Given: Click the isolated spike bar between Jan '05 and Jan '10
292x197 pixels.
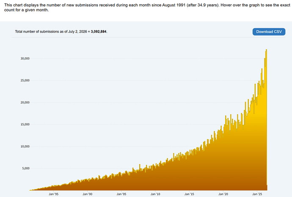Looking at the screenshot, I should click(140, 177).
